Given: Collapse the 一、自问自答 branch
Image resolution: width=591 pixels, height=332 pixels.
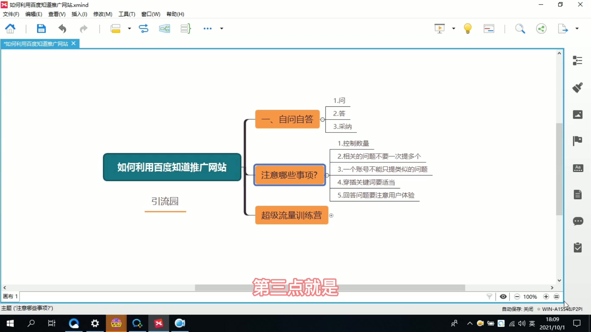Looking at the screenshot, I should (x=323, y=120).
